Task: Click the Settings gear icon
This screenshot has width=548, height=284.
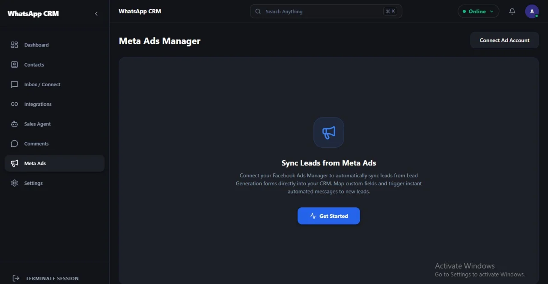Action: click(x=15, y=183)
